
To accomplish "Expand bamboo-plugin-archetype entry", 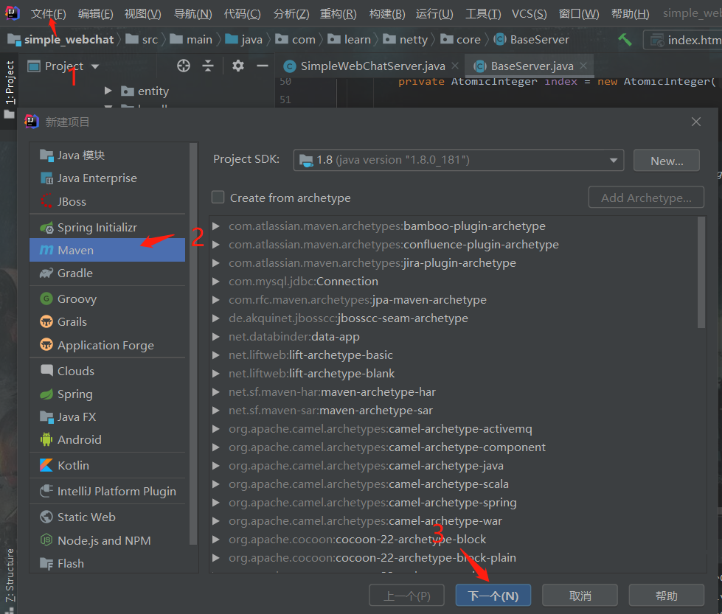I will point(215,226).
